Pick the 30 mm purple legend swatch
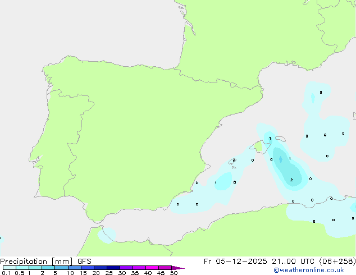 (x=126, y=268)
